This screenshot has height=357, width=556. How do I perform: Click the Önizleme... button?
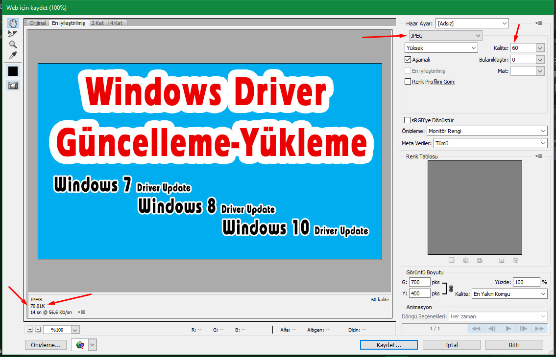click(x=46, y=345)
